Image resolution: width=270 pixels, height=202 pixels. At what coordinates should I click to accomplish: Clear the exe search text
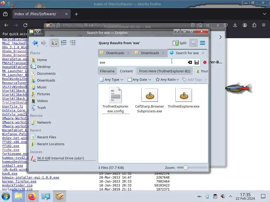tap(190, 62)
